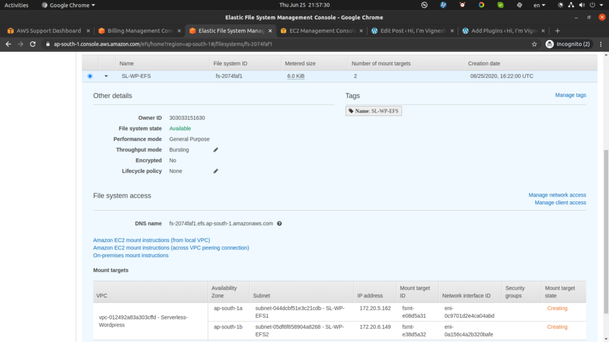Click the 6.0 KiB metered size value
Screen dimensions: 609x342
click(x=296, y=76)
